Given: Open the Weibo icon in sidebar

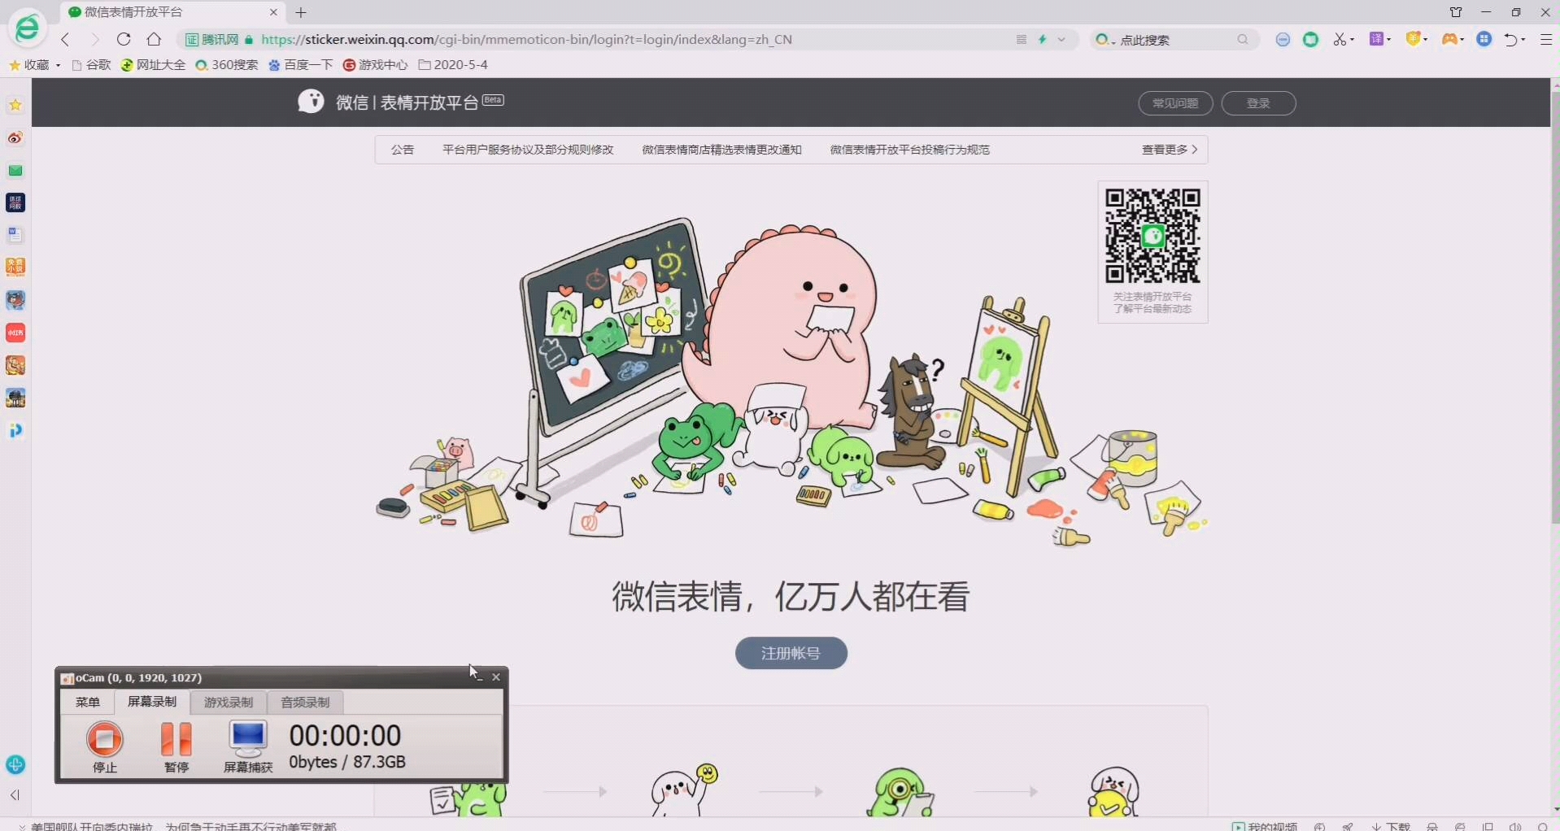Looking at the screenshot, I should click(x=15, y=137).
